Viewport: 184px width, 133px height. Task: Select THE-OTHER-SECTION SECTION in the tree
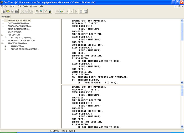pyautogui.click(x=25, y=49)
